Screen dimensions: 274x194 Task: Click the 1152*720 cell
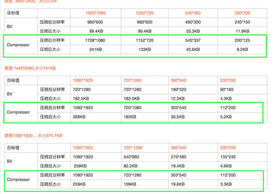[x=144, y=40]
